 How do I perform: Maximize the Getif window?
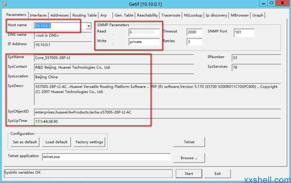[x=271, y=3]
